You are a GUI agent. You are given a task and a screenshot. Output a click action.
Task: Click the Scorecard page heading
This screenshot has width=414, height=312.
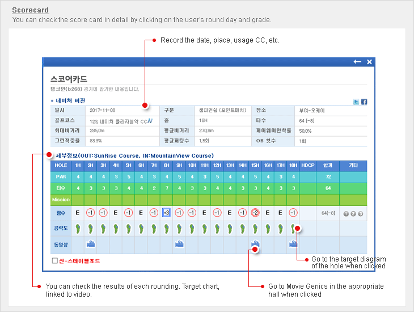(30, 10)
